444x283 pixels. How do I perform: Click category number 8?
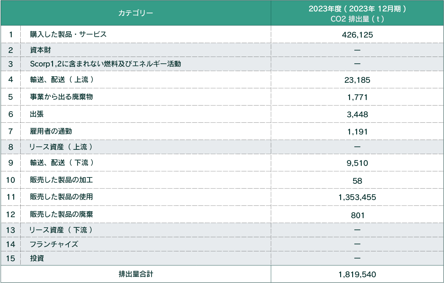11,147
